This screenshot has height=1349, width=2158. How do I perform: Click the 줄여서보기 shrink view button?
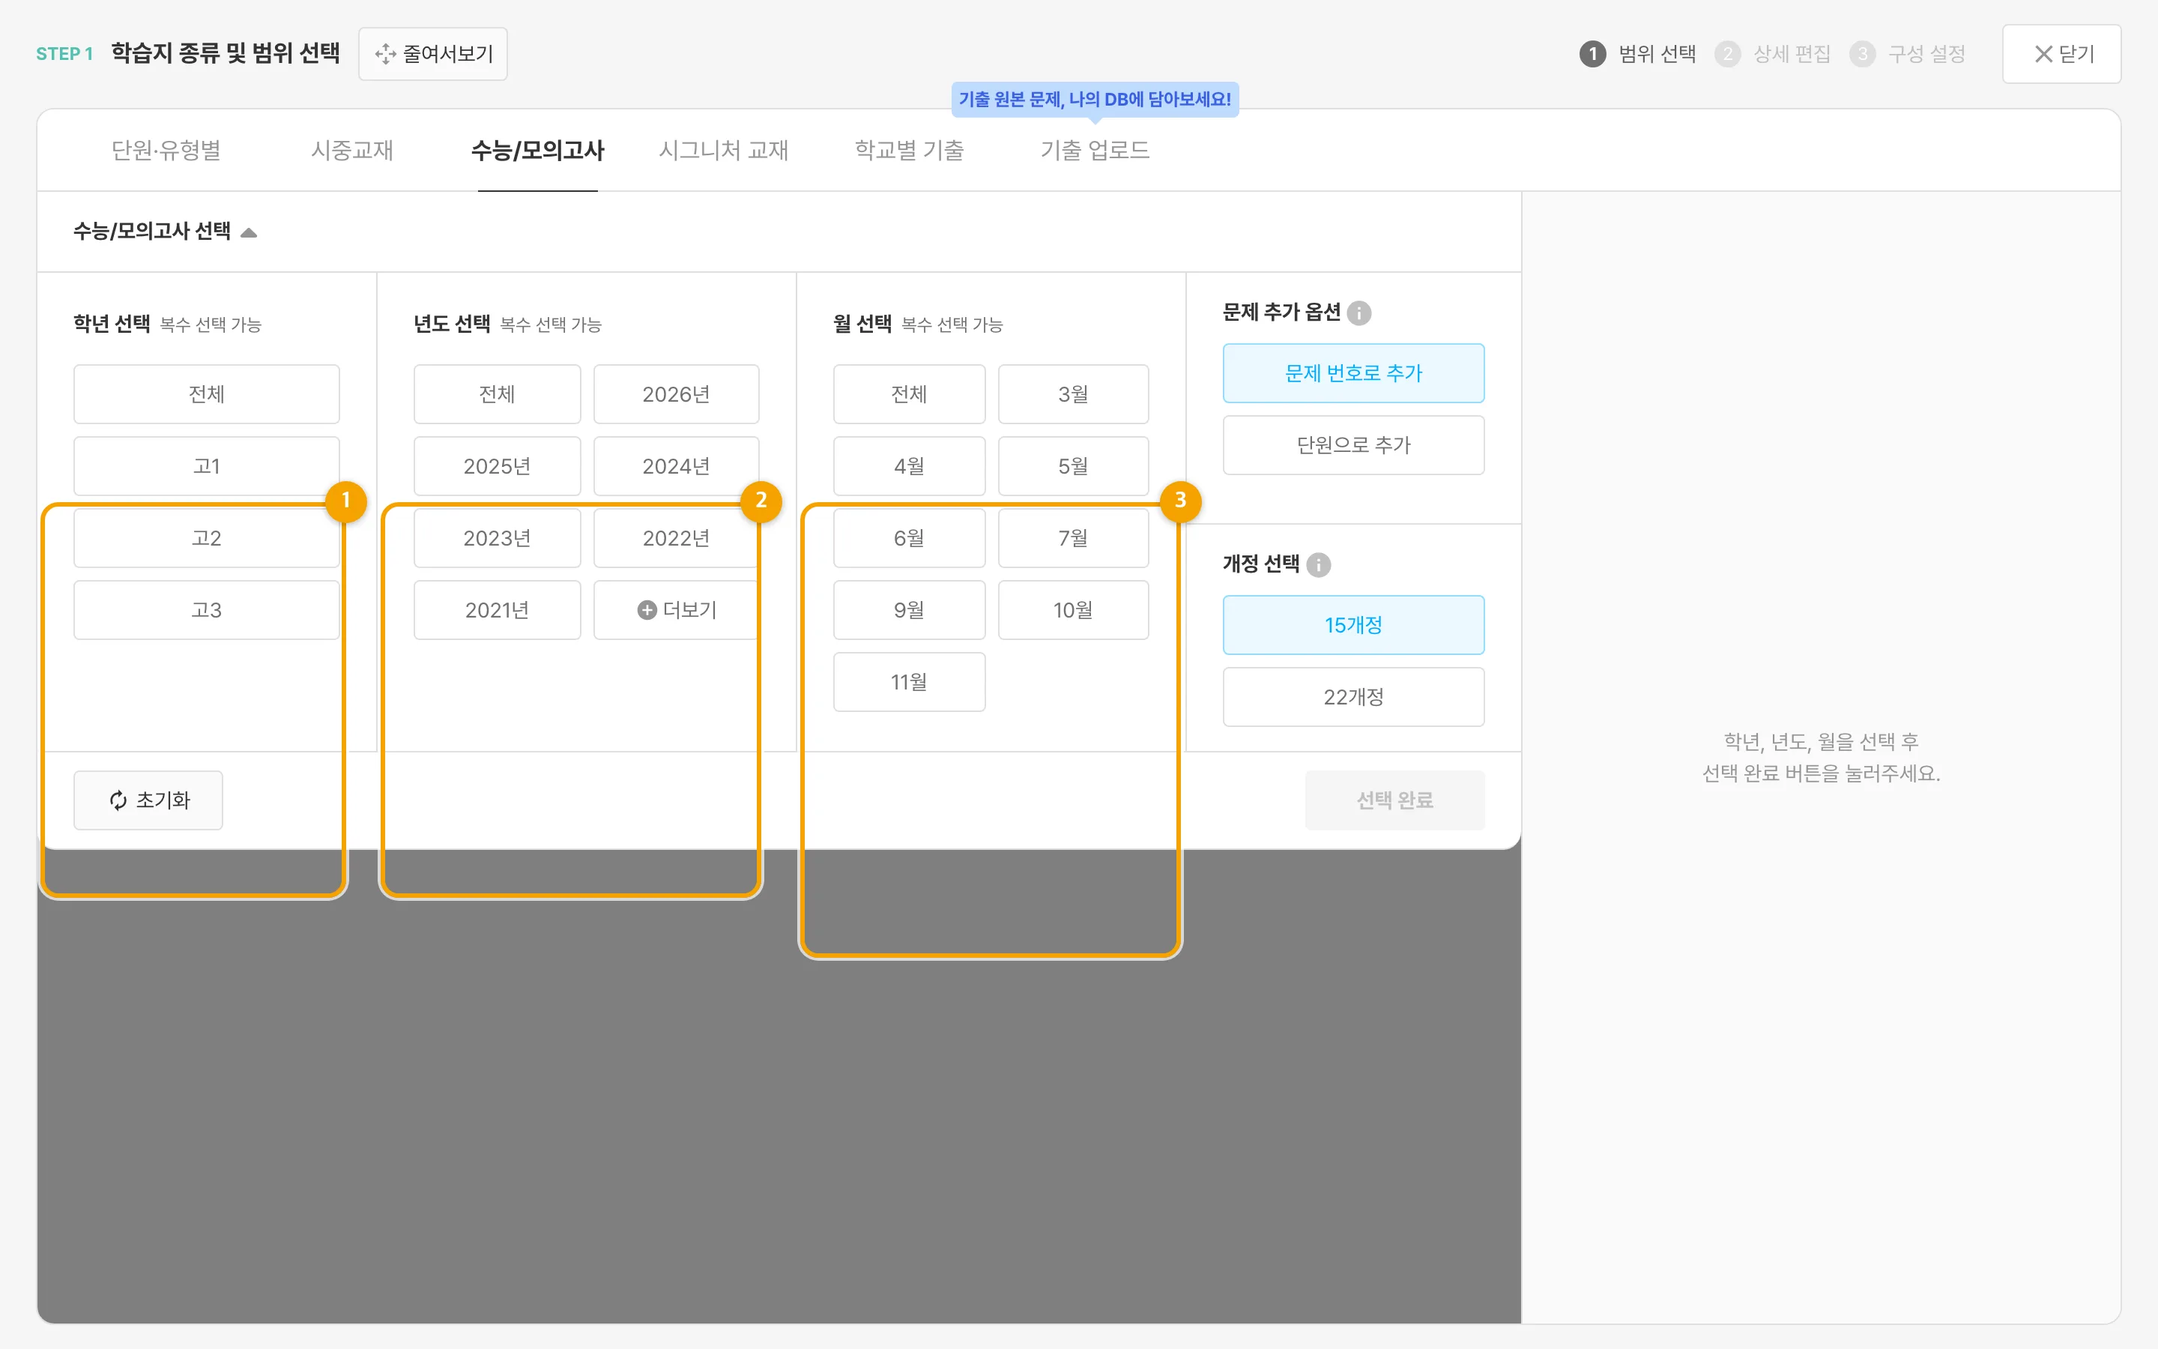click(432, 53)
